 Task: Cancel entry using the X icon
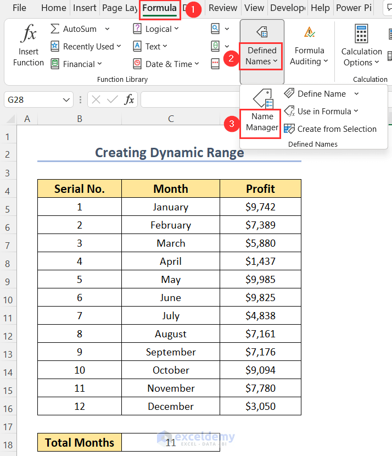click(x=97, y=99)
